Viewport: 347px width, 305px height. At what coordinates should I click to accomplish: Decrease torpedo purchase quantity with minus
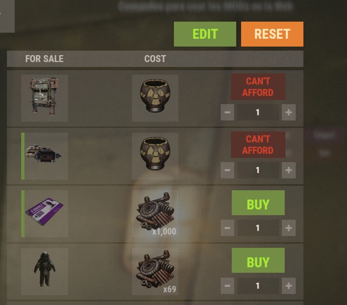(x=228, y=170)
